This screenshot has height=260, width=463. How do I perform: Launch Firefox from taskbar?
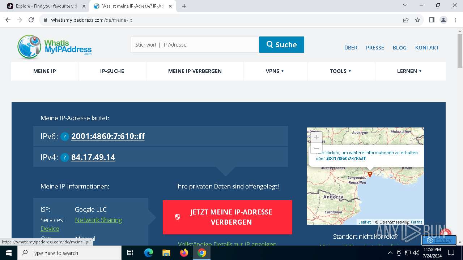click(184, 253)
